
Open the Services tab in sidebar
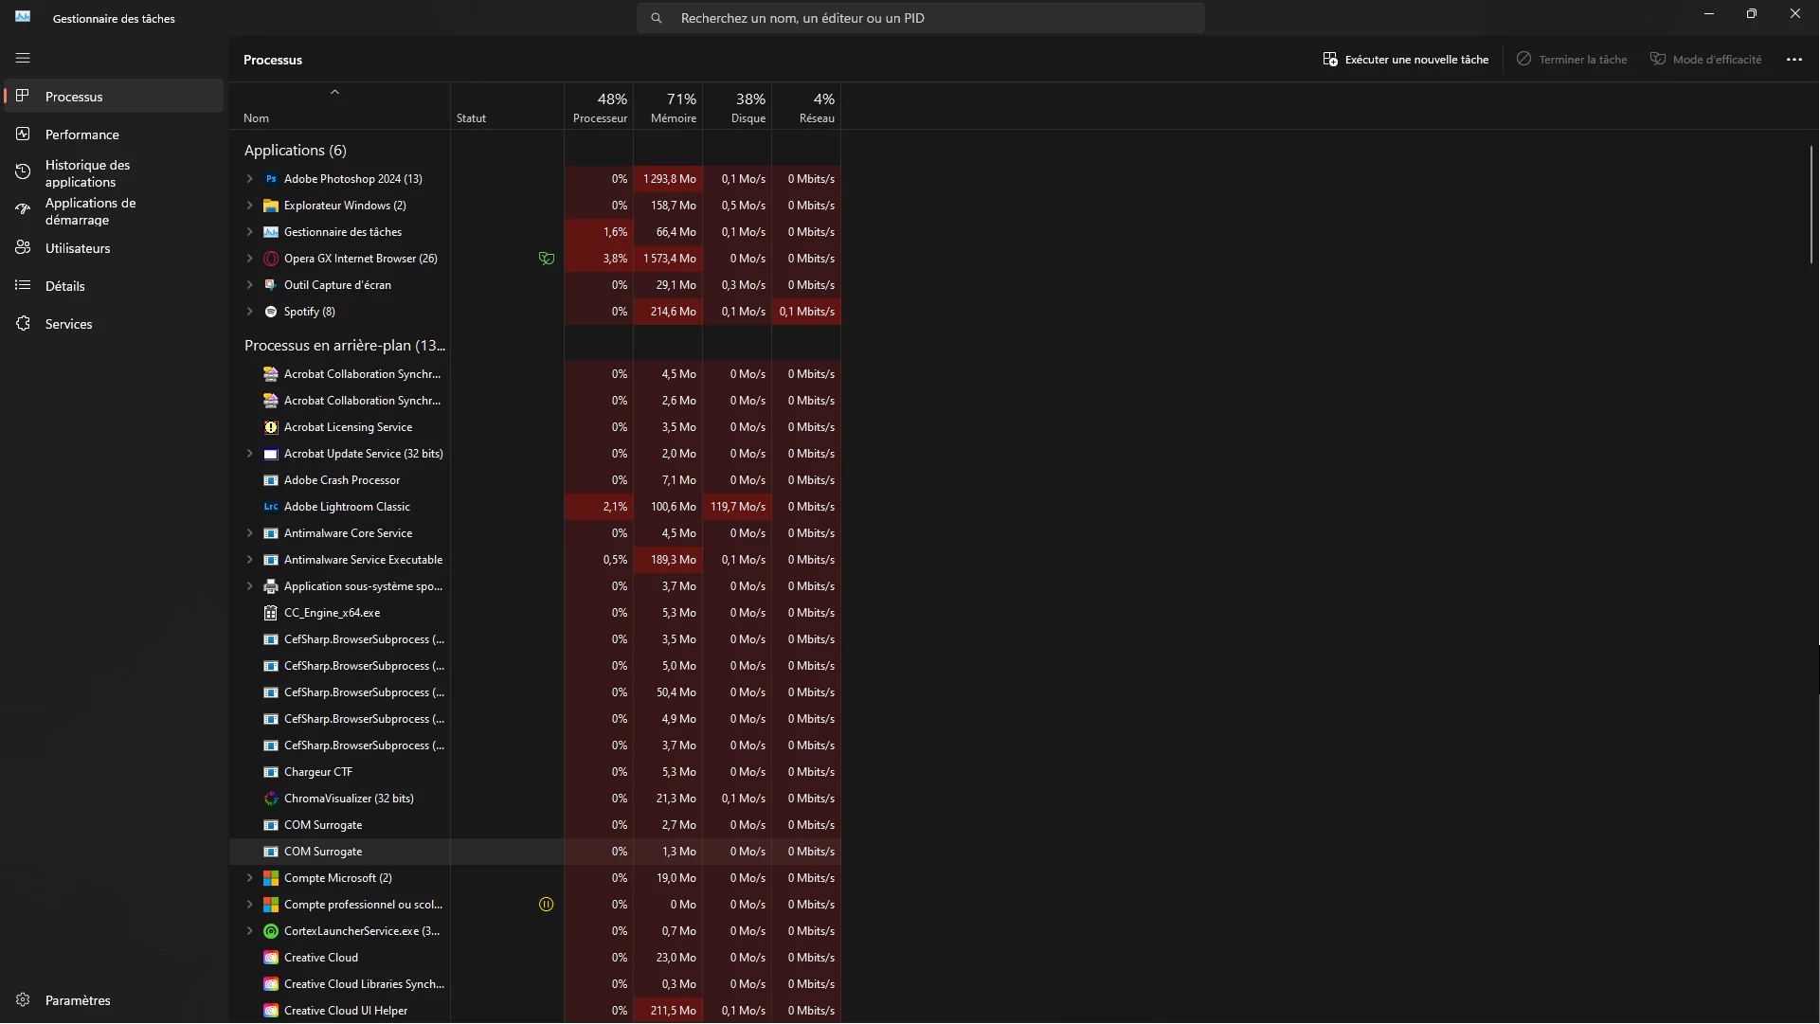pos(68,324)
